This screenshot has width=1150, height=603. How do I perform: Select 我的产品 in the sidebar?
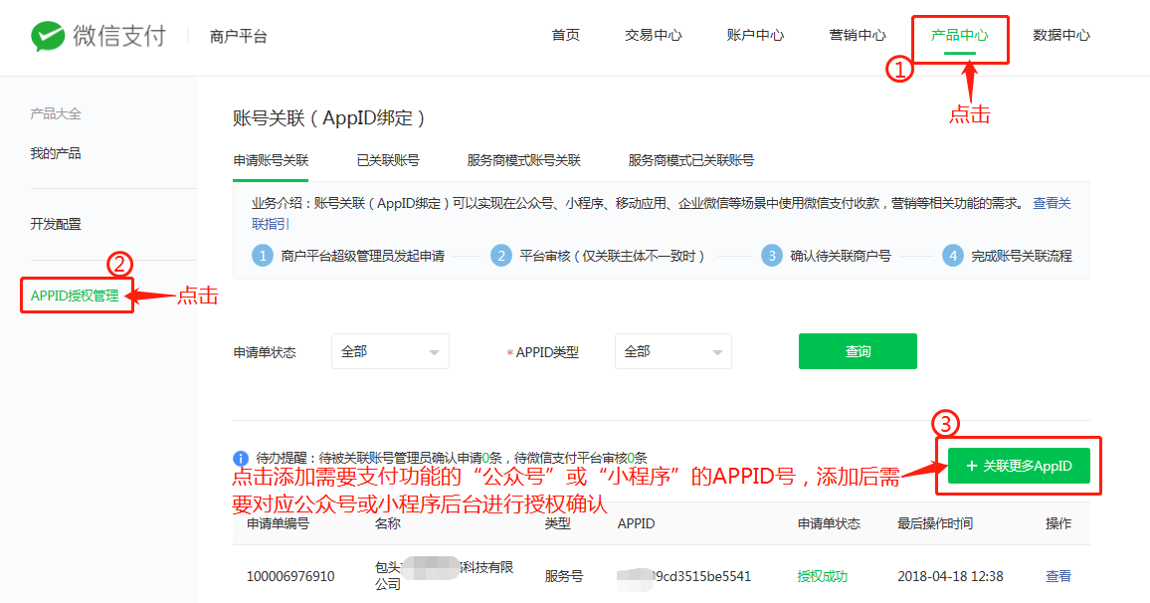(56, 153)
